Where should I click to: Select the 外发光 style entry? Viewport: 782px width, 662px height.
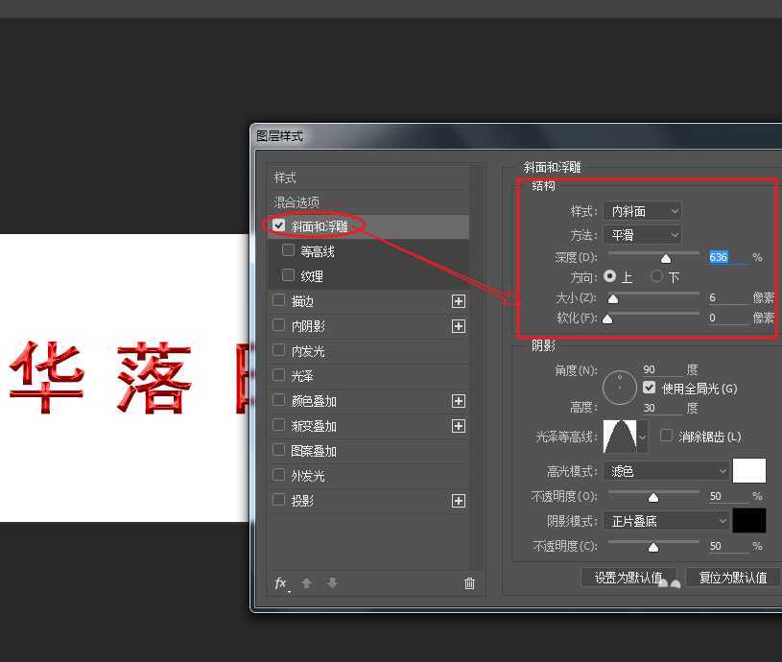307,476
